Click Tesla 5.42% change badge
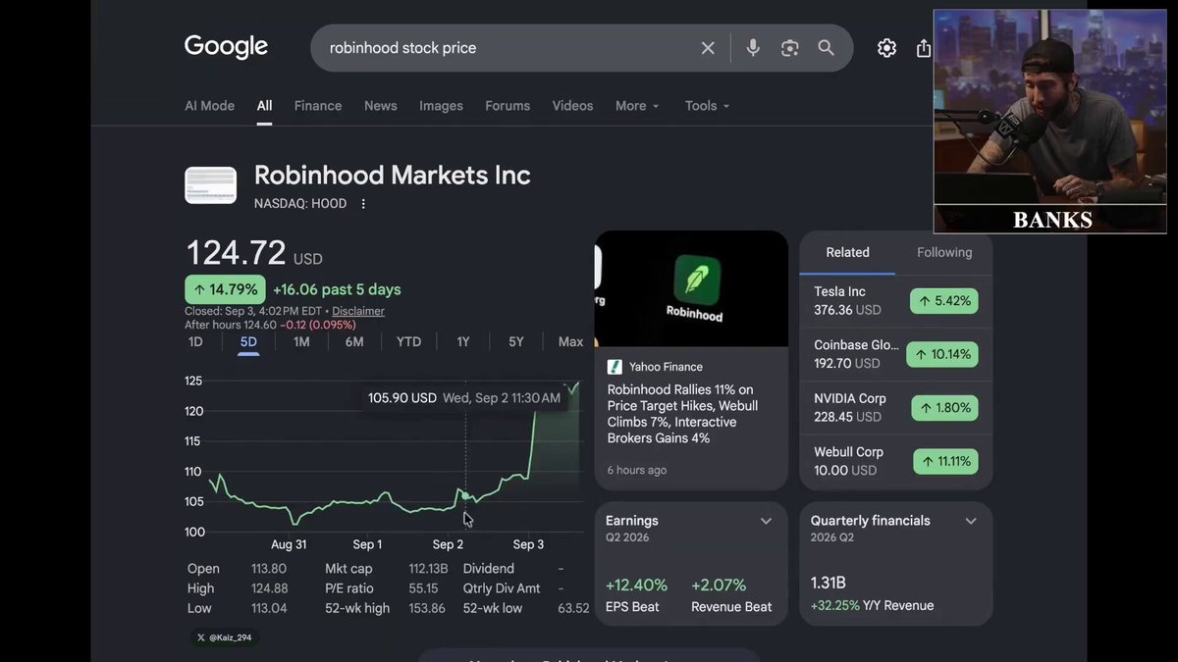1178x662 pixels. [x=944, y=301]
